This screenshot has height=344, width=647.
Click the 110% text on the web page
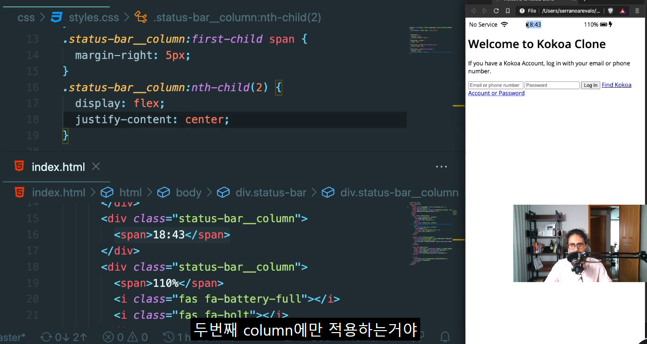[x=591, y=24]
